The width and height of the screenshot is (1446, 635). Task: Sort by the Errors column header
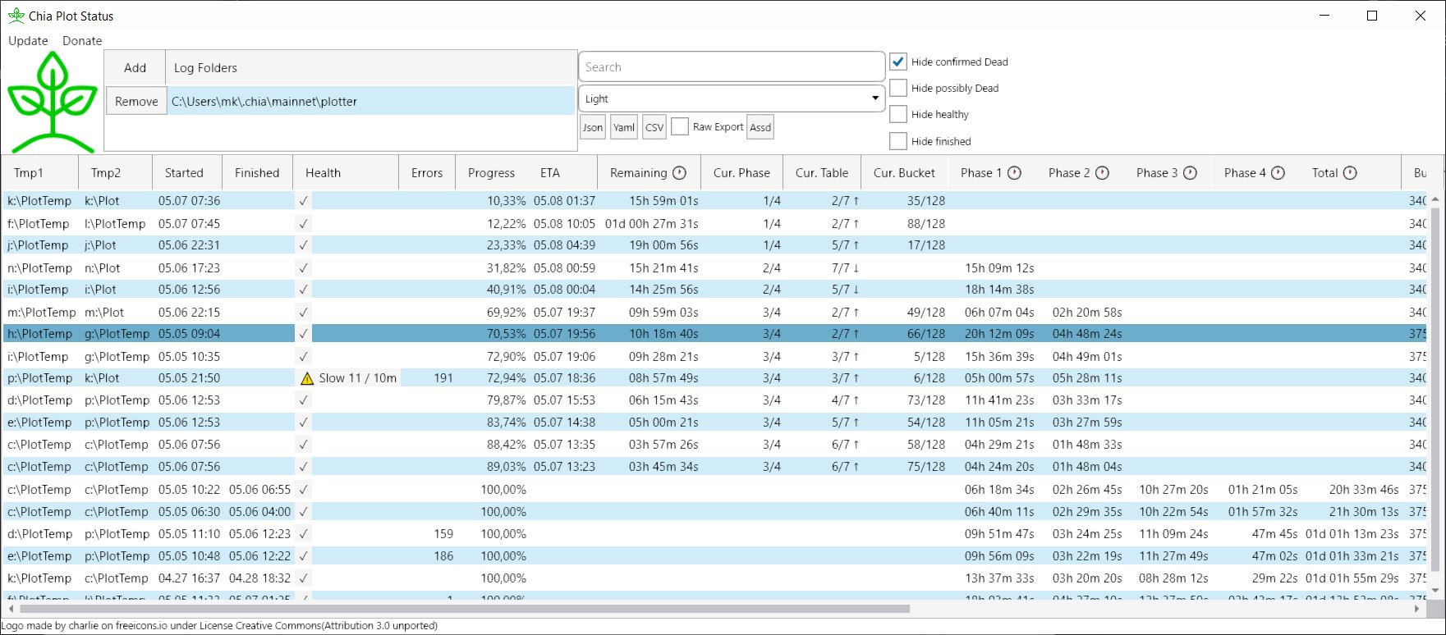427,173
